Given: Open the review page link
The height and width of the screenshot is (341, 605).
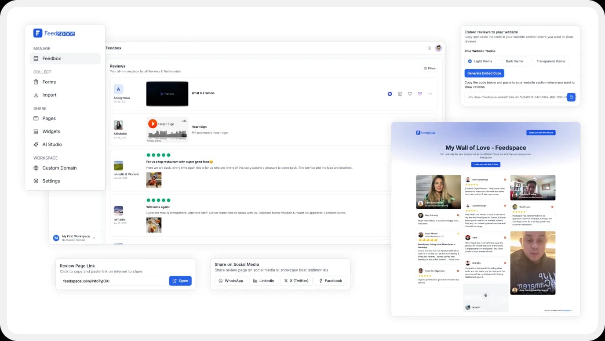Looking at the screenshot, I should (180, 280).
